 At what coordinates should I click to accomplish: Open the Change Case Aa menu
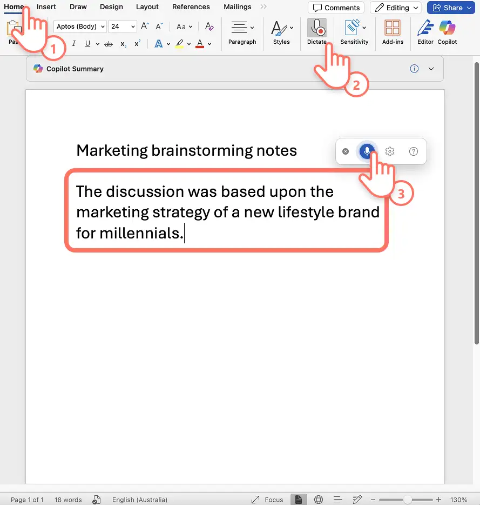pos(184,26)
